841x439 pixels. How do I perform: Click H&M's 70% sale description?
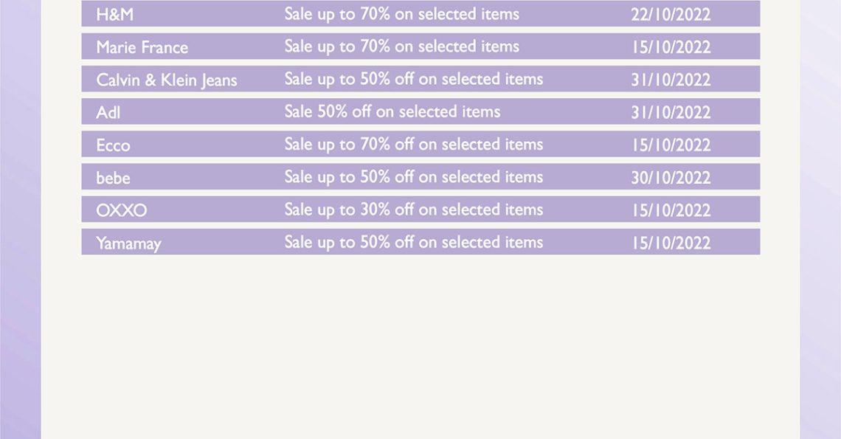[402, 15]
